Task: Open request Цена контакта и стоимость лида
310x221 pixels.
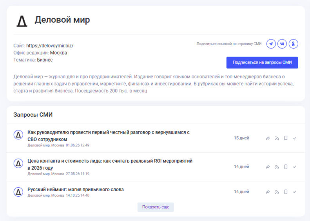Action: [110, 164]
